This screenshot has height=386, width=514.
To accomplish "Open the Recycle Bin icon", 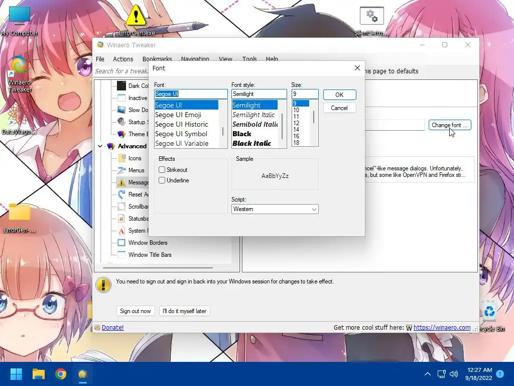I will tap(491, 316).
